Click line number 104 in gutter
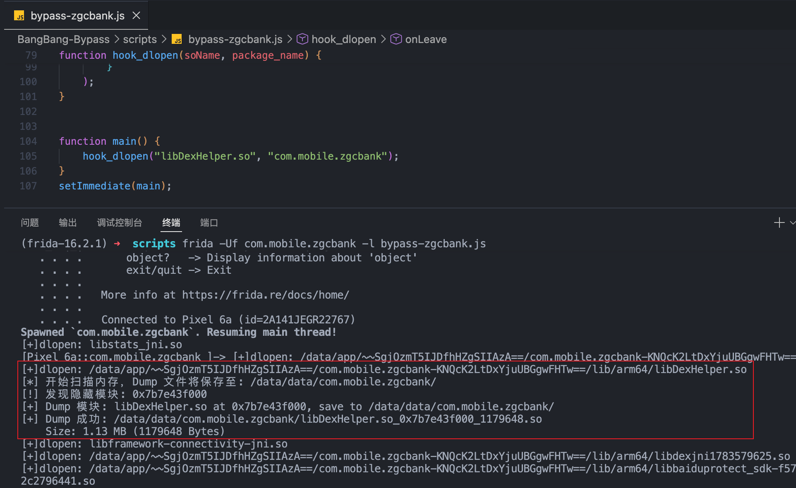796x488 pixels. 28,141
